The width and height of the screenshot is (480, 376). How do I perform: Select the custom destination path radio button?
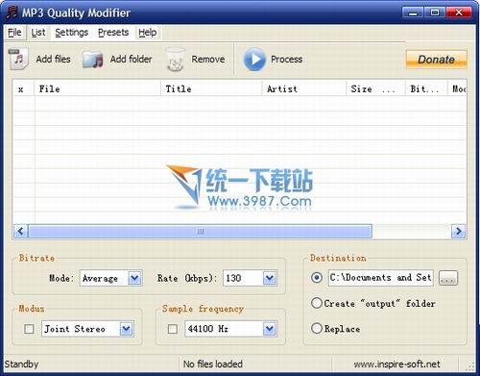coord(317,277)
